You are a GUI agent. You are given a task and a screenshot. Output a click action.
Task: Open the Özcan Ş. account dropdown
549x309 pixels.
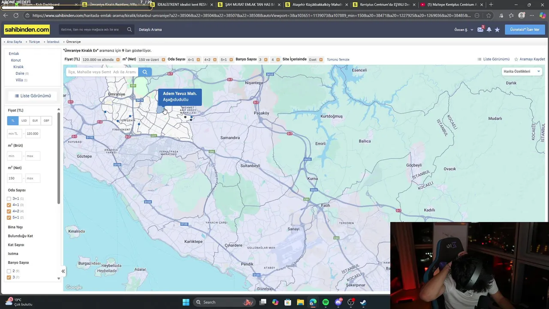coord(464,30)
